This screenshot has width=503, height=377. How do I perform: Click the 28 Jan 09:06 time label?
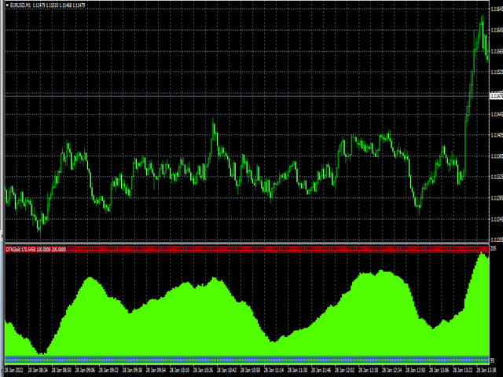tap(84, 369)
